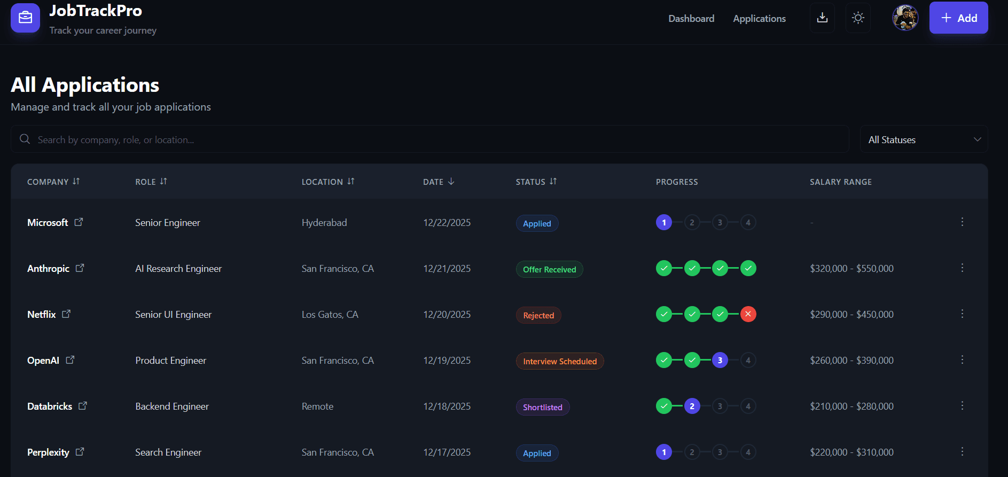
Task: Open row actions menu for Netflix
Action: 962,314
